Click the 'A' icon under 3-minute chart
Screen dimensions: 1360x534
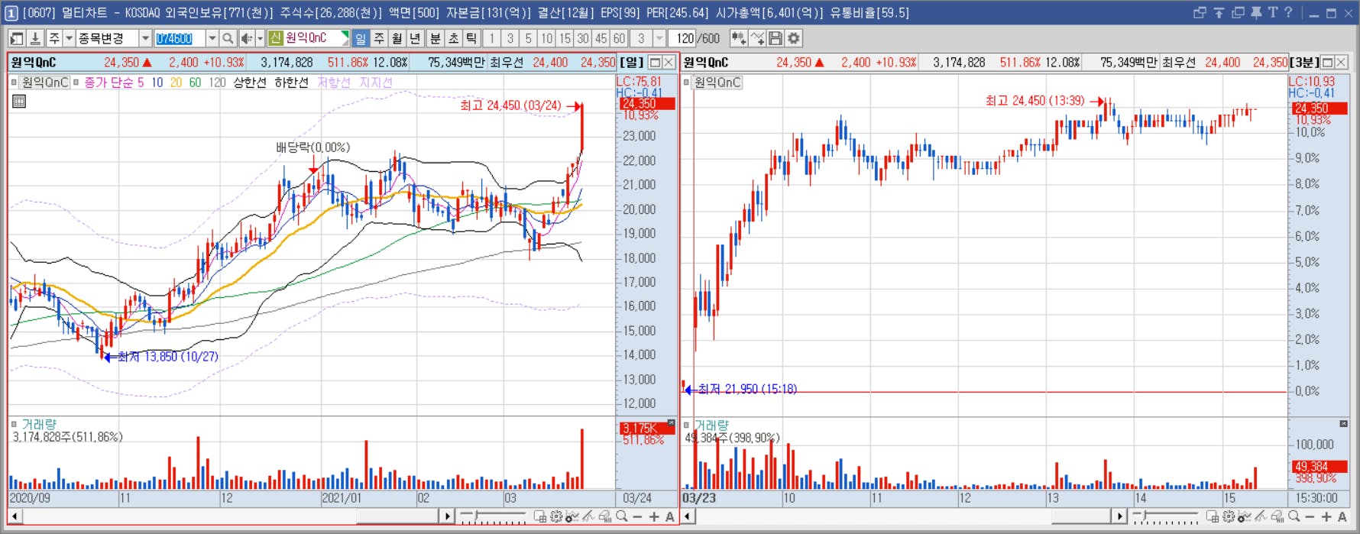click(x=1342, y=516)
